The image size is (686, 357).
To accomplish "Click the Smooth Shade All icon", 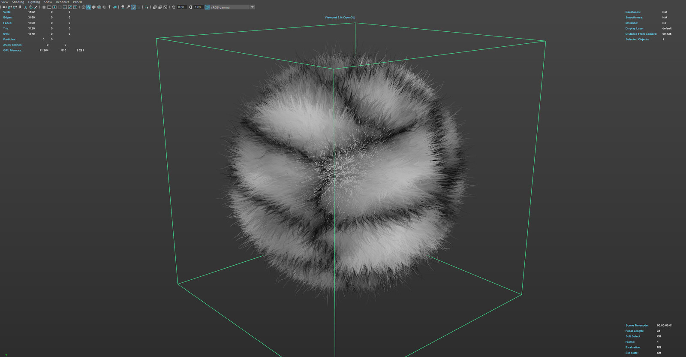I will click(x=89, y=7).
